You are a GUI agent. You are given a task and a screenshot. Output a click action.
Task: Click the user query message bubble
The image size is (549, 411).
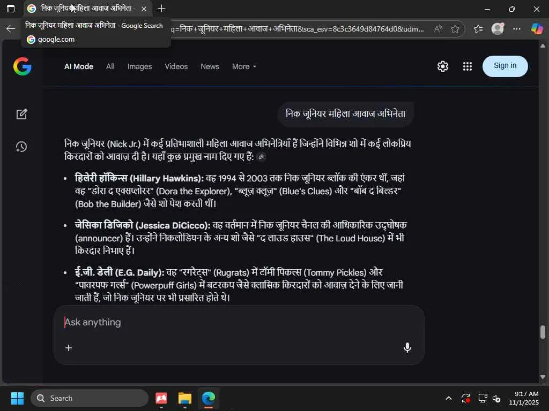[345, 114]
